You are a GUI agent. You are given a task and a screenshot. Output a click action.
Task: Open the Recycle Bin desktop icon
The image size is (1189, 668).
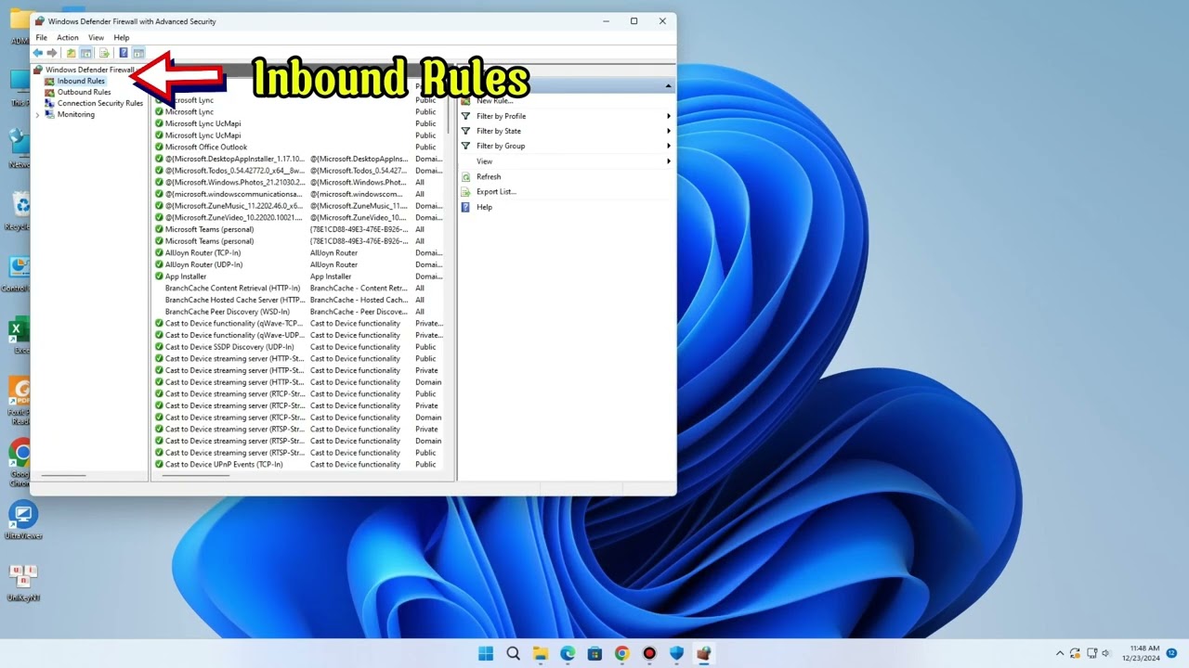tap(20, 211)
